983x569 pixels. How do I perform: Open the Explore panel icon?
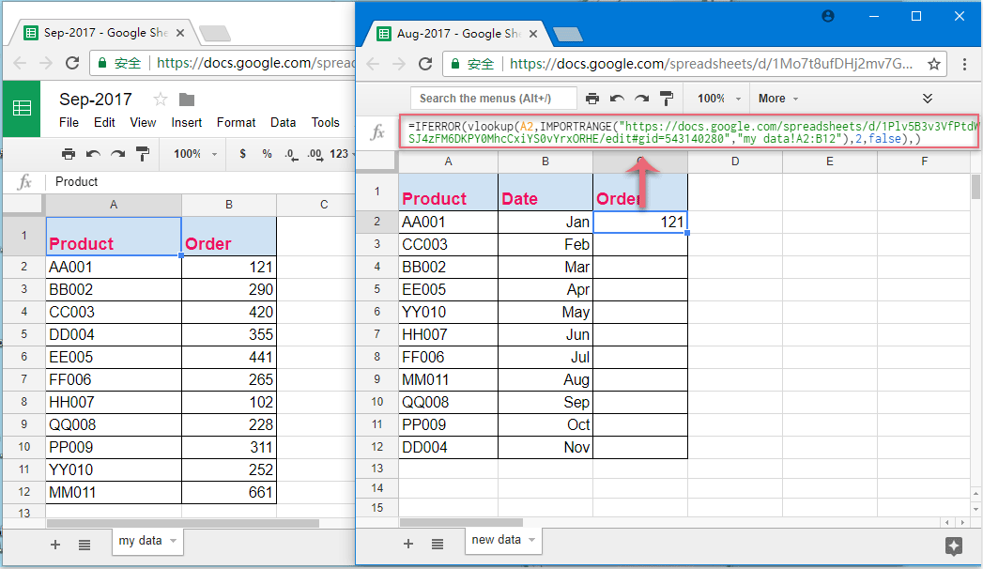[954, 546]
